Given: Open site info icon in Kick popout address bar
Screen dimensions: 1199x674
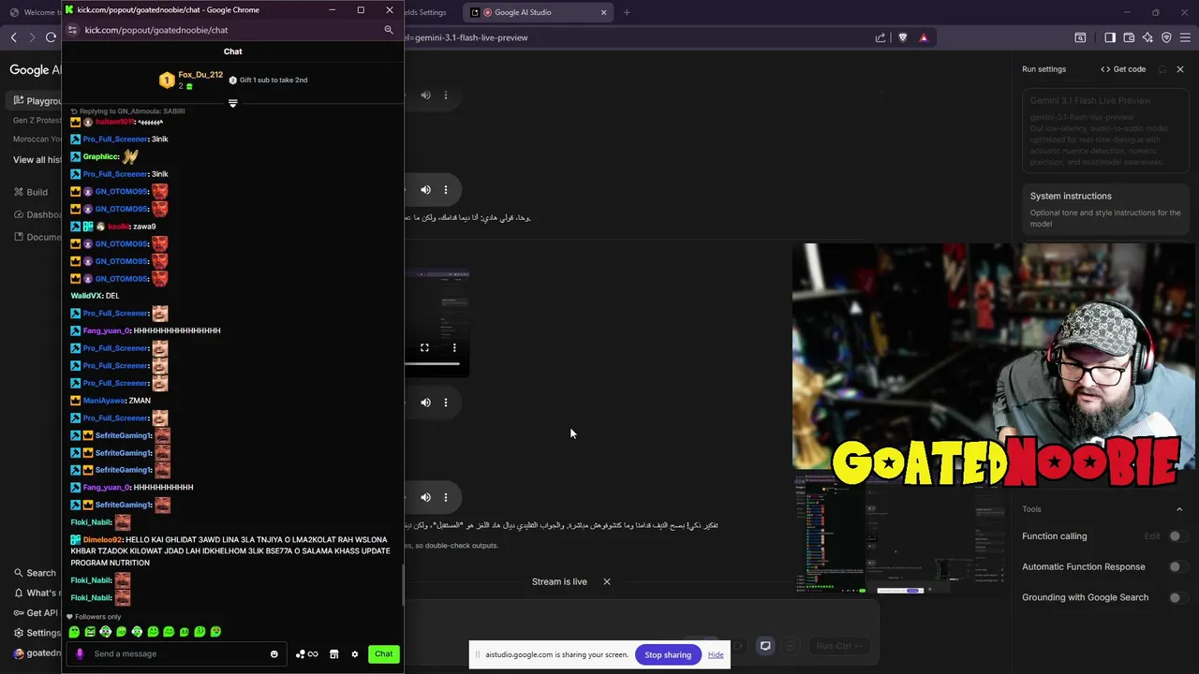Looking at the screenshot, I should (72, 30).
